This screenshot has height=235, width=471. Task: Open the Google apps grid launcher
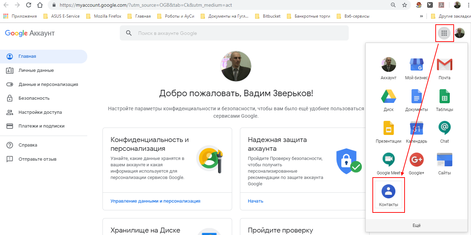pos(444,33)
